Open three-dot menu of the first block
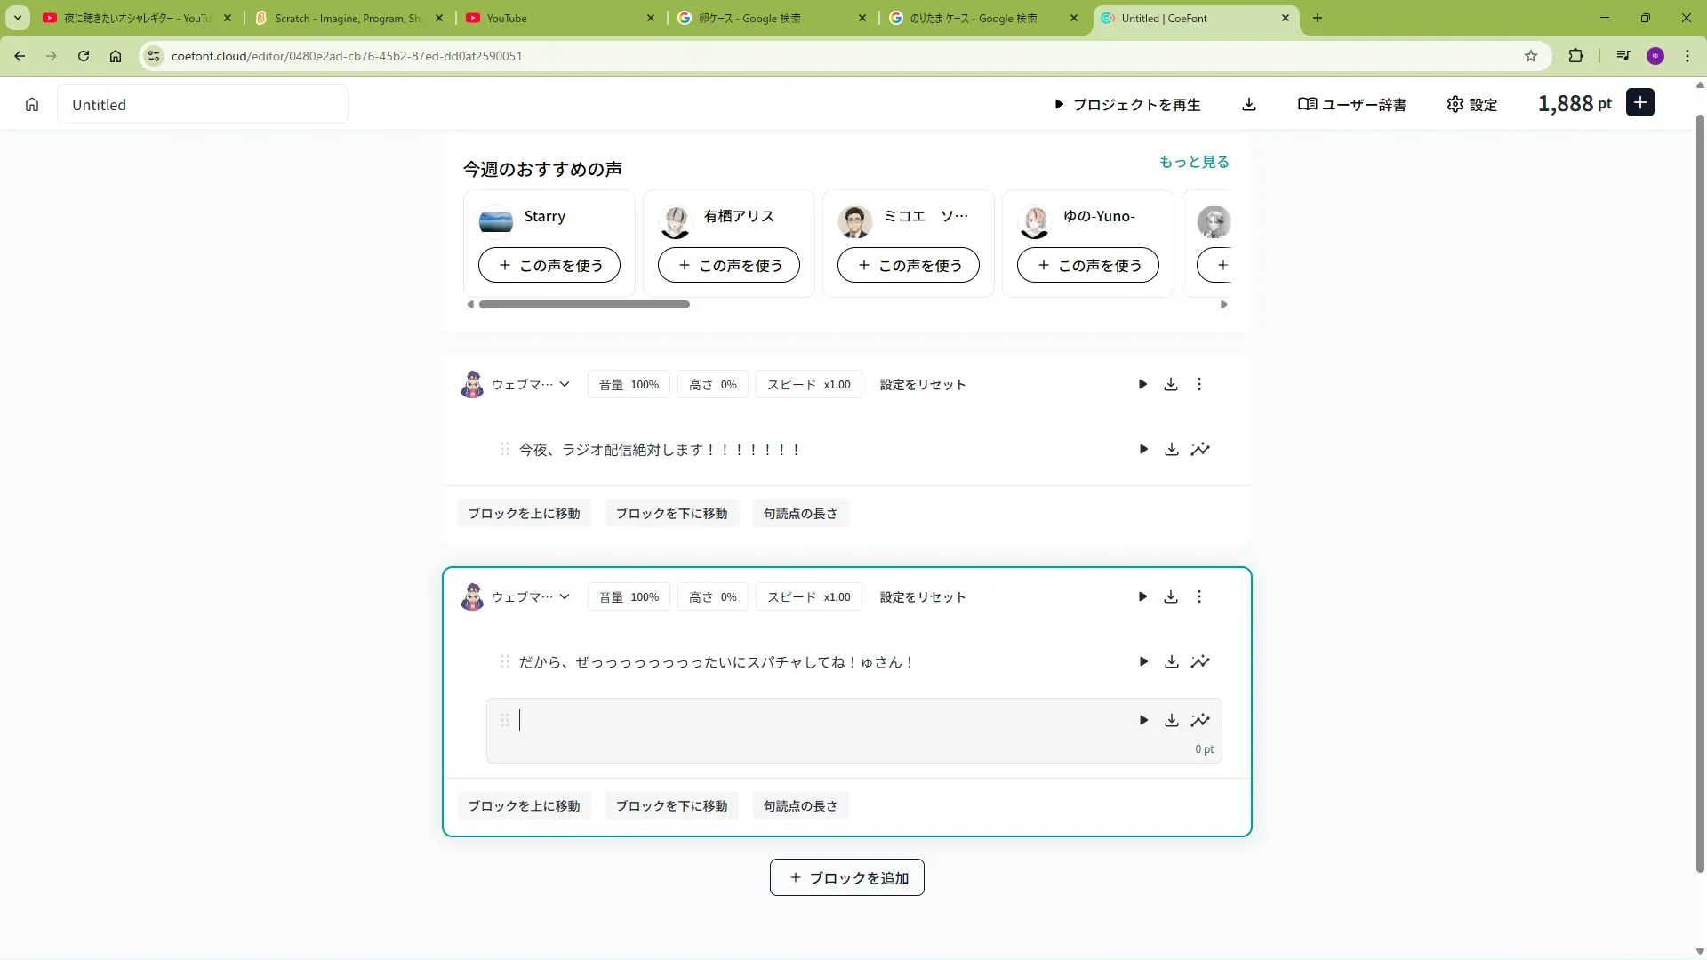Image resolution: width=1707 pixels, height=960 pixels. [x=1199, y=385]
